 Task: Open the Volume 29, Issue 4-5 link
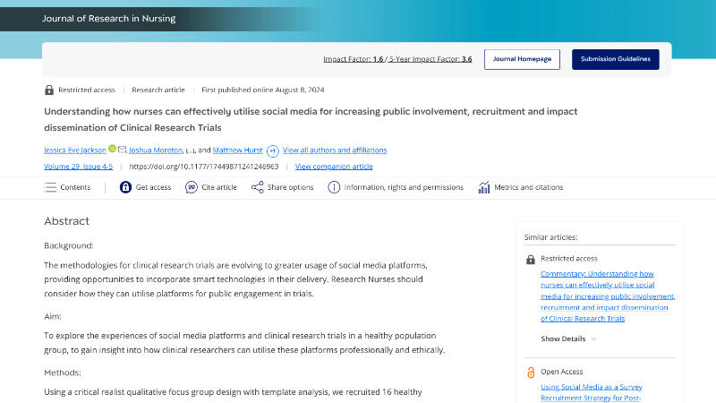81,166
